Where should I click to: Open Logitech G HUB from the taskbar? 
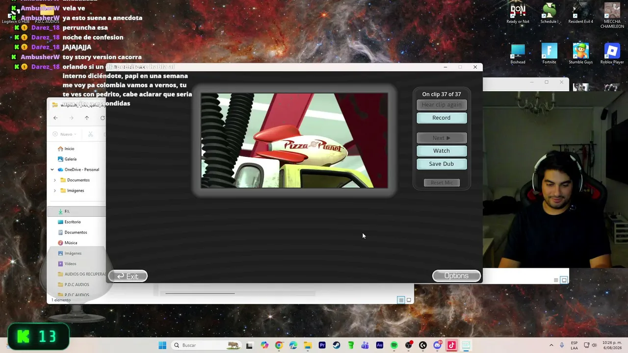(x=423, y=345)
